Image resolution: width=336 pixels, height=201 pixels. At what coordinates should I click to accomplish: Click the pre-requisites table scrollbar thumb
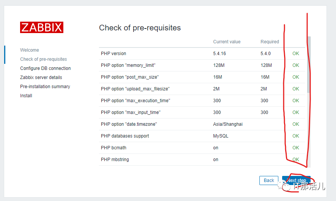point(309,65)
